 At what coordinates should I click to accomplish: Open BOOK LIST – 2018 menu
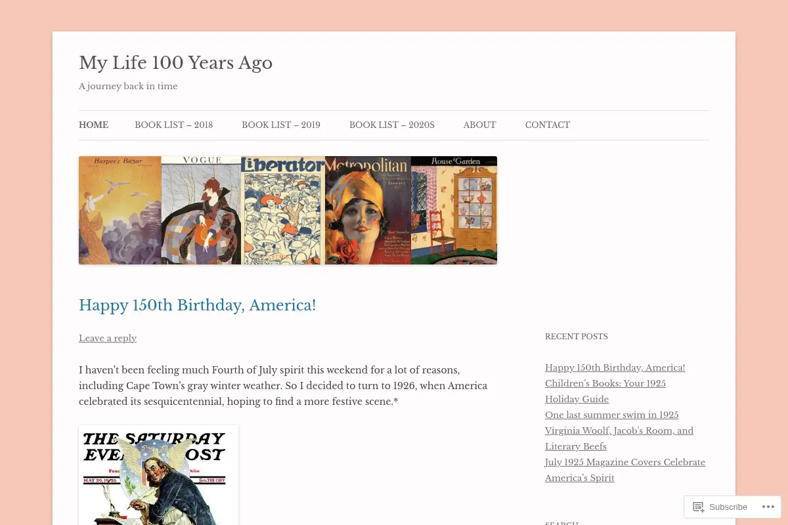pos(173,125)
